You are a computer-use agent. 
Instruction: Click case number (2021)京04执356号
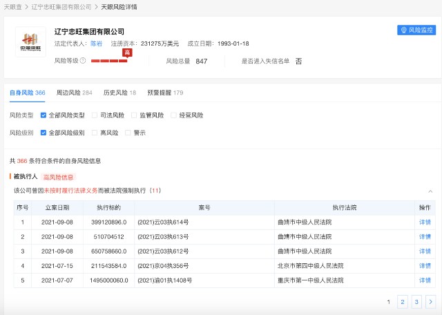pyautogui.click(x=163, y=266)
